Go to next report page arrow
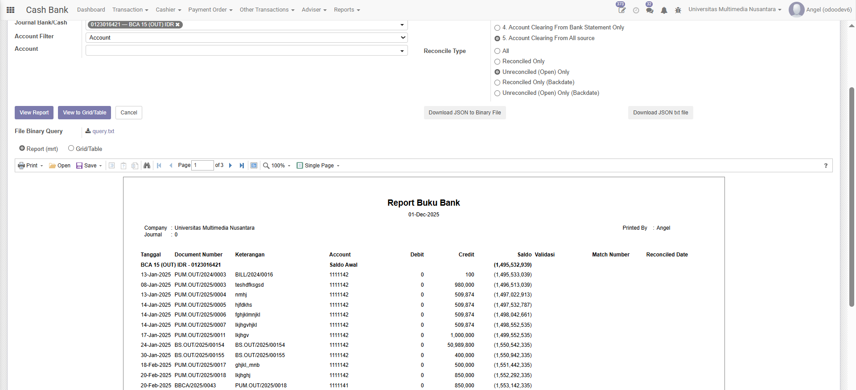This screenshot has width=856, height=390. point(230,166)
